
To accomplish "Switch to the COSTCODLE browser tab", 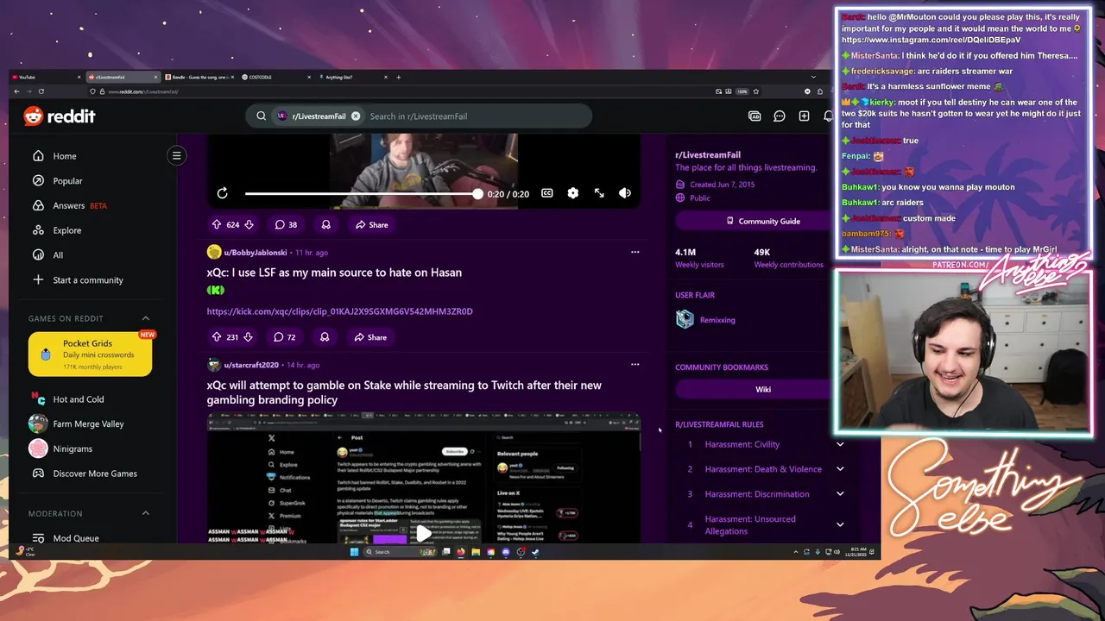I will [x=275, y=77].
